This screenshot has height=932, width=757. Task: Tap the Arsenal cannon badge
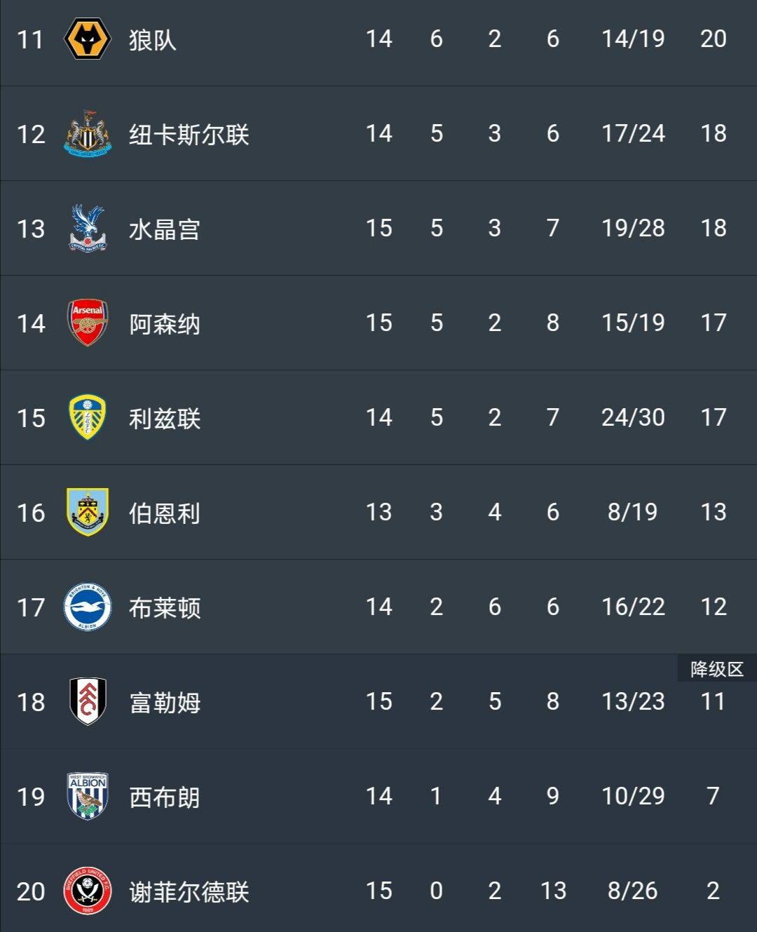pos(88,323)
